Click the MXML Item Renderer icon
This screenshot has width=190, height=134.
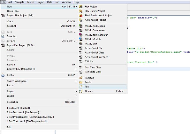tap(81, 35)
